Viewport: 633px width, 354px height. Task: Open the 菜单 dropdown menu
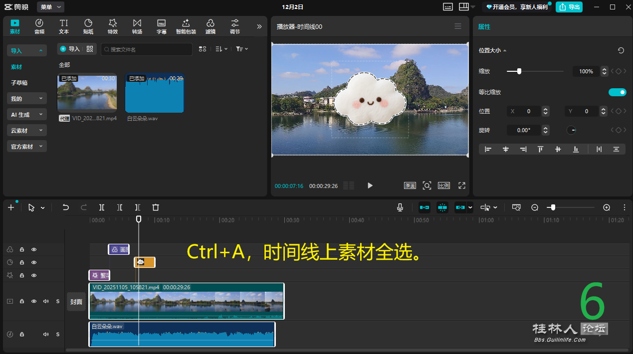[x=50, y=7]
